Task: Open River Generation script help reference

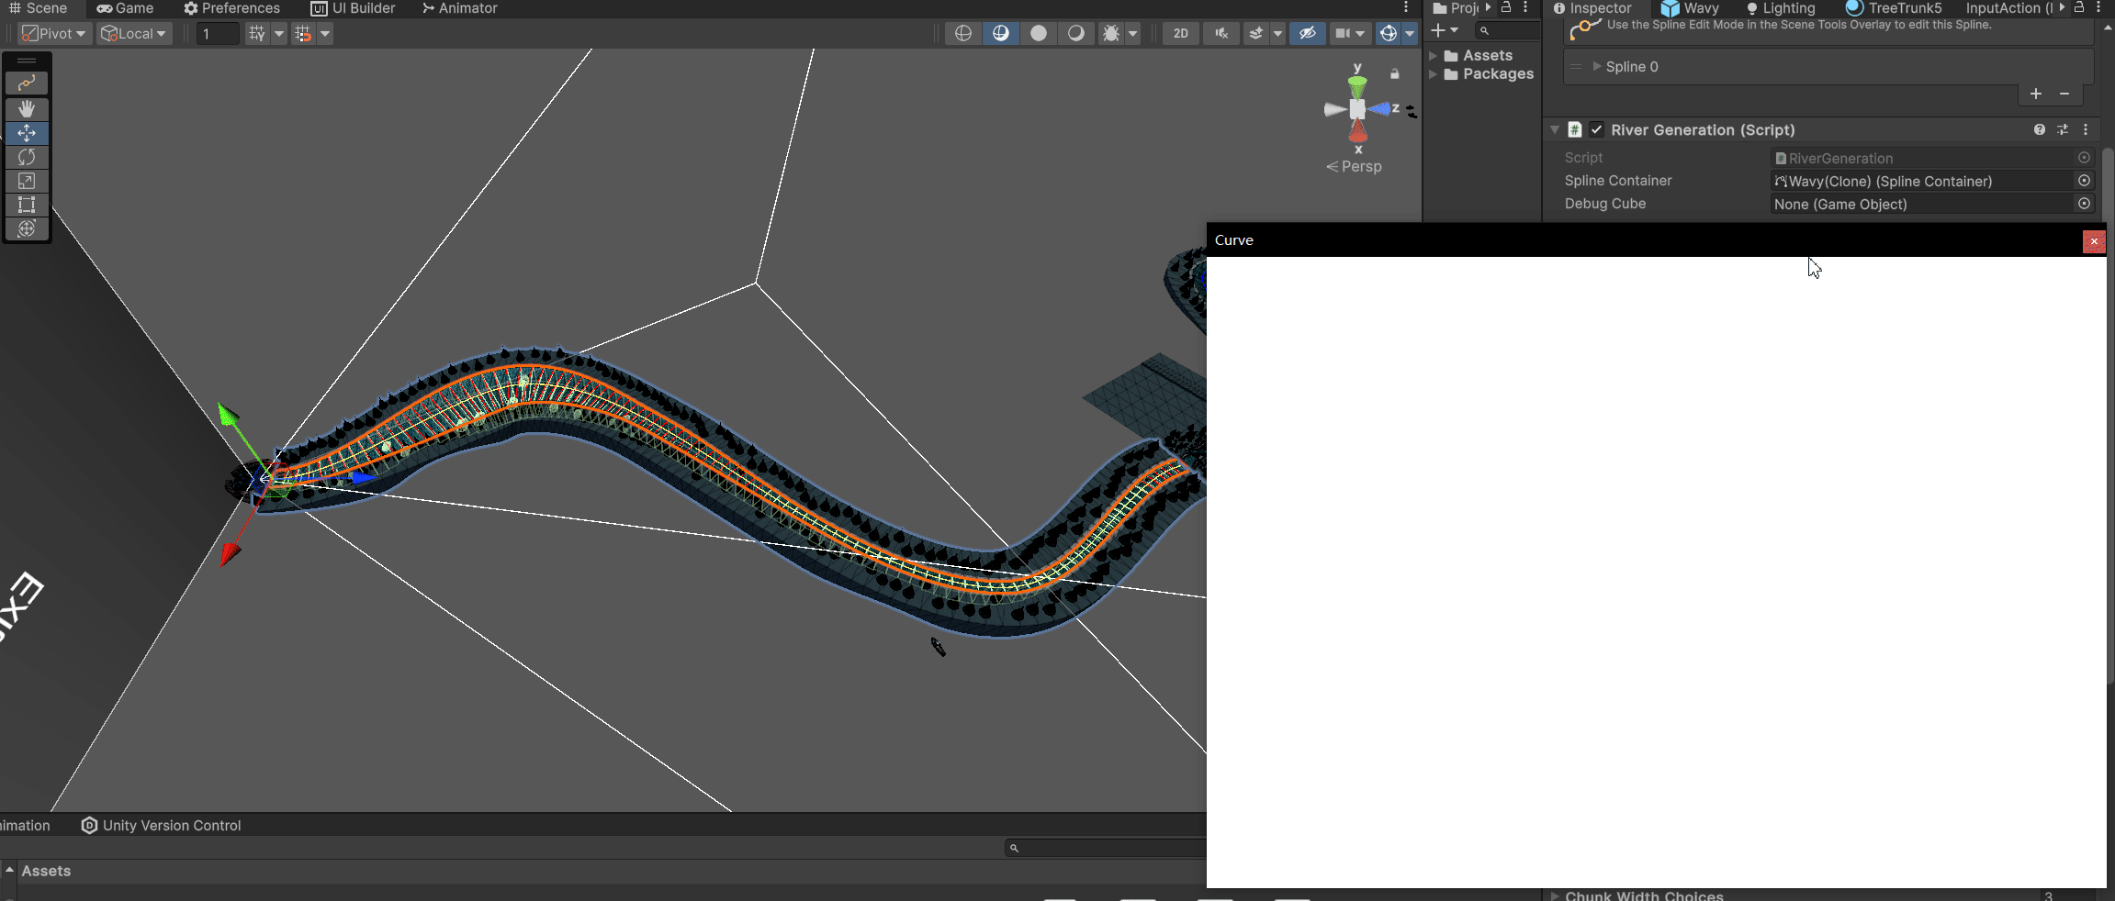Action: click(2039, 129)
